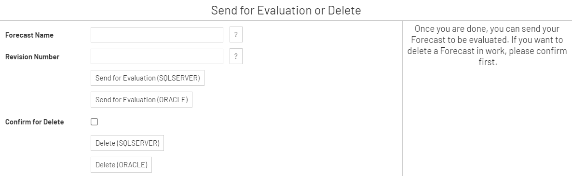Open the help icon beside Revision Number
The height and width of the screenshot is (176, 572).
coord(236,56)
